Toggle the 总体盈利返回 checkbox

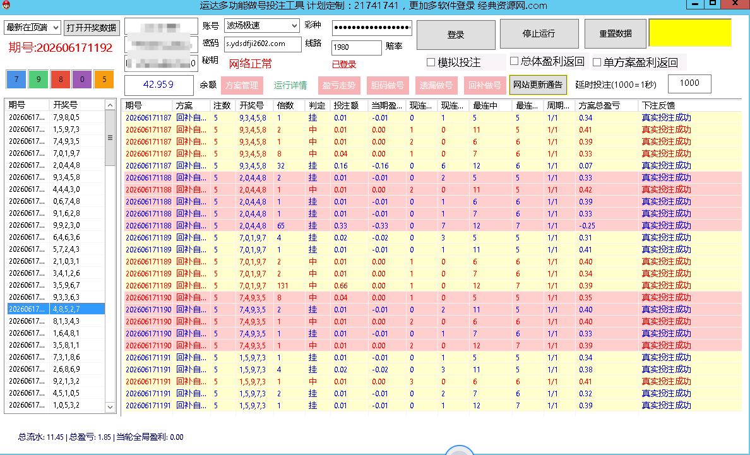pos(514,61)
